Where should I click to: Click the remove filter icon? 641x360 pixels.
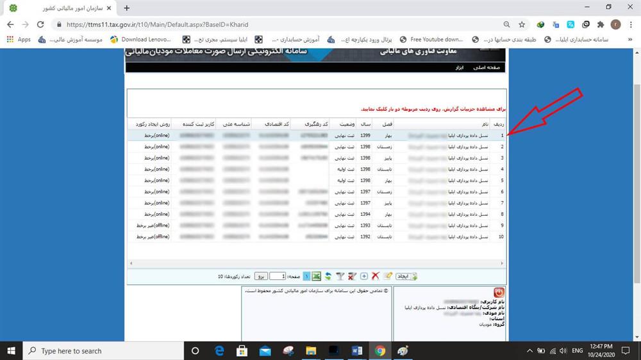352,276
